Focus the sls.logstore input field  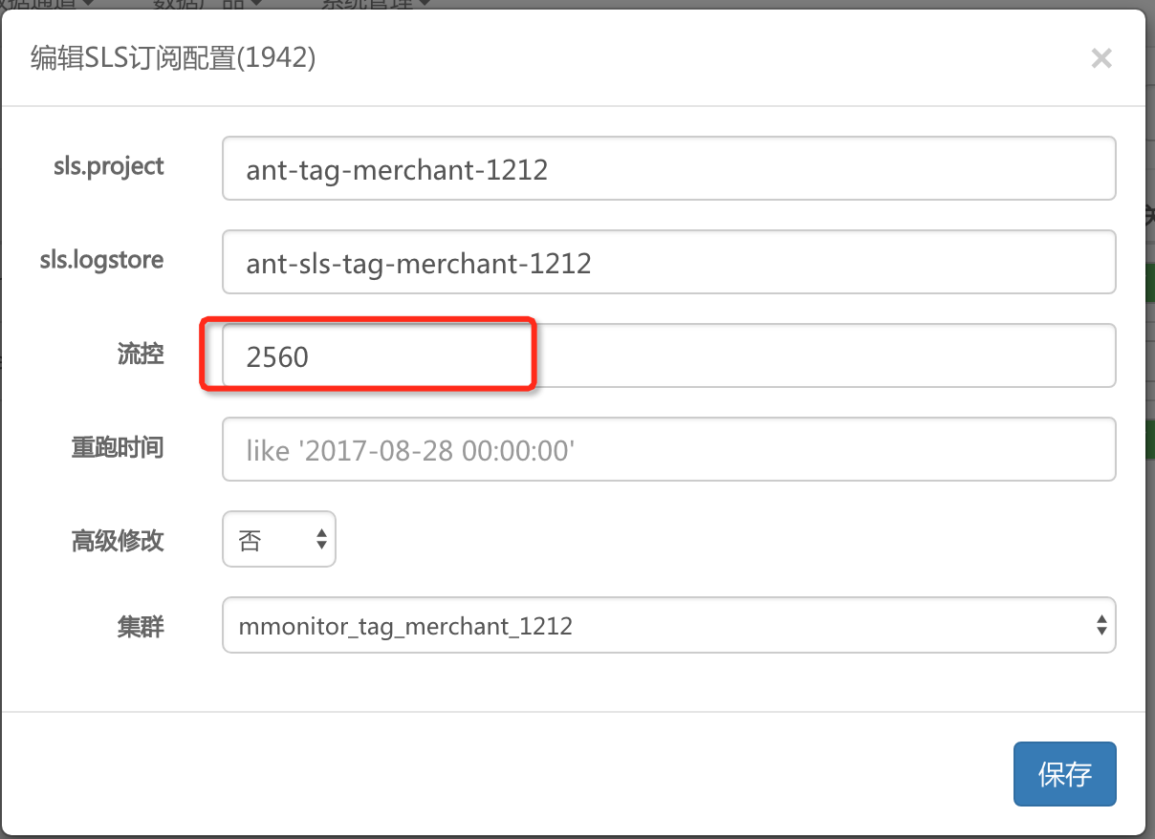click(668, 262)
